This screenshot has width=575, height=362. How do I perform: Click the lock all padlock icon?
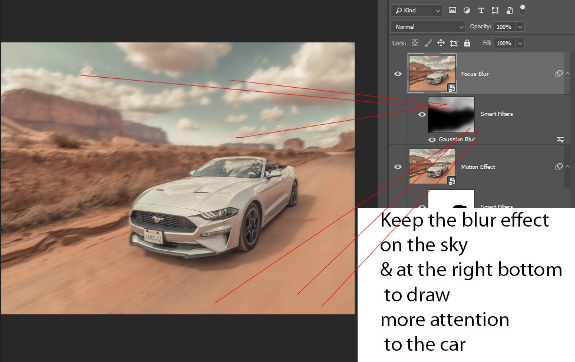[467, 44]
